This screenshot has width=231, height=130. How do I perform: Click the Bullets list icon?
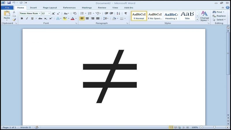tap(82, 13)
